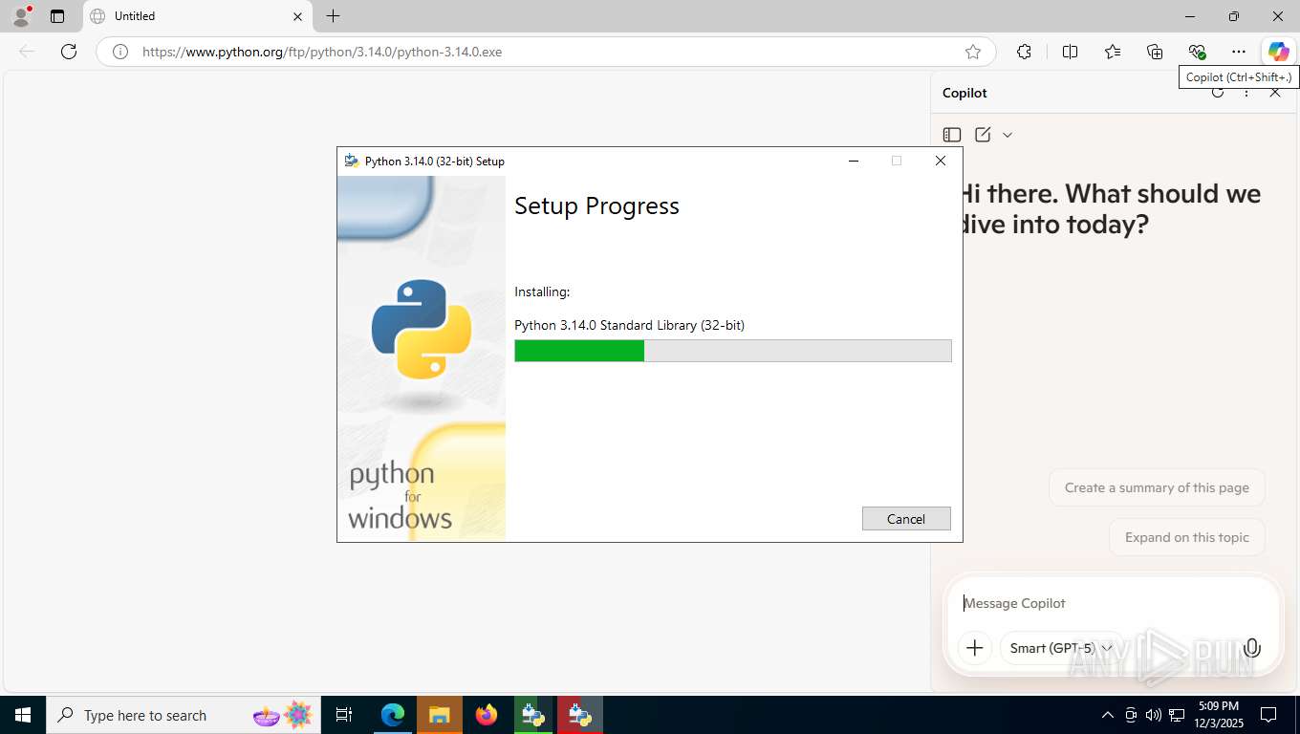The height and width of the screenshot is (734, 1300).
Task: Toggle Copilot conversation sidebar panel icon
Action: coord(952,135)
